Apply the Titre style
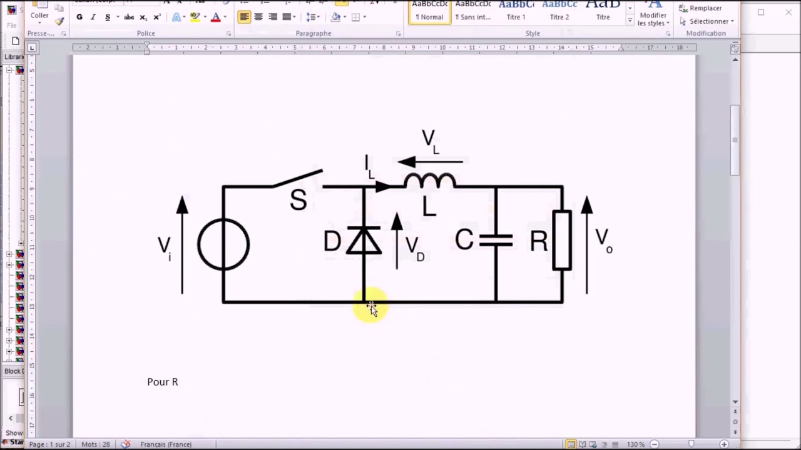 point(603,12)
